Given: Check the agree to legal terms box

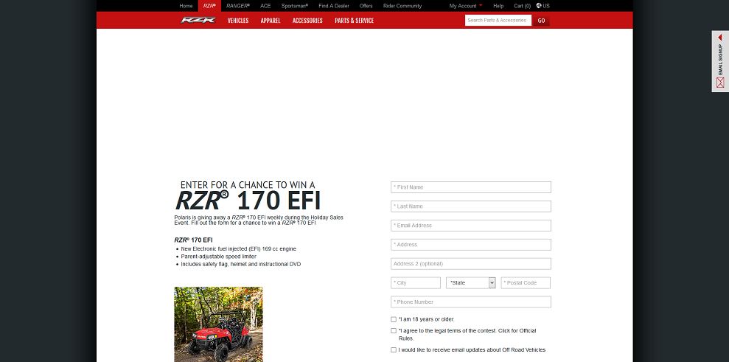Looking at the screenshot, I should [394, 331].
